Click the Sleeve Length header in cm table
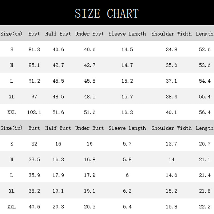 tap(127, 34)
